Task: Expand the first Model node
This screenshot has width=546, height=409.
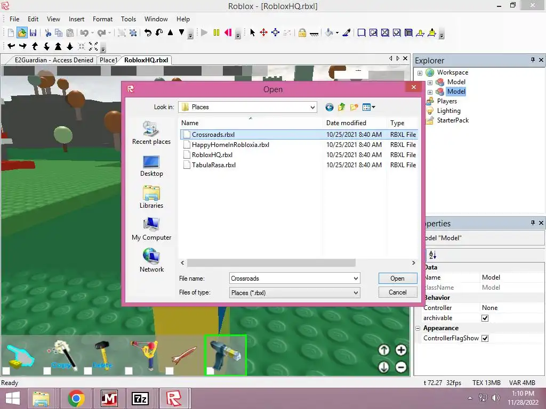Action: coord(430,83)
